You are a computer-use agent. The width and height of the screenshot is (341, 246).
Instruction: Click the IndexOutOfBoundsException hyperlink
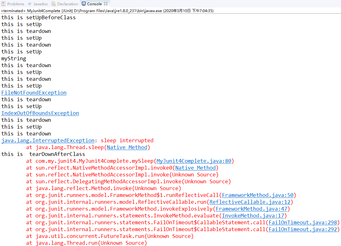pos(40,113)
